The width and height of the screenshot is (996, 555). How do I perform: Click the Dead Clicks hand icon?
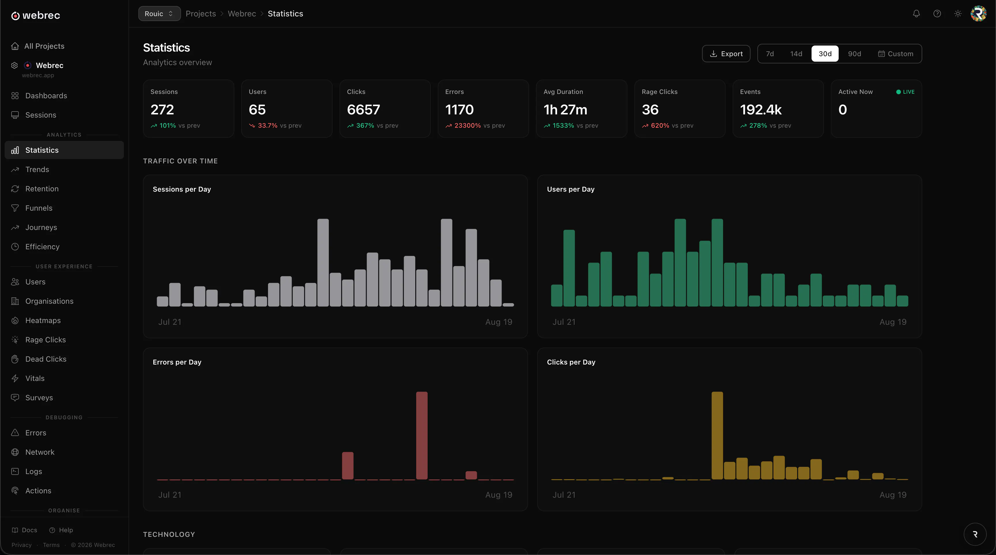click(15, 359)
